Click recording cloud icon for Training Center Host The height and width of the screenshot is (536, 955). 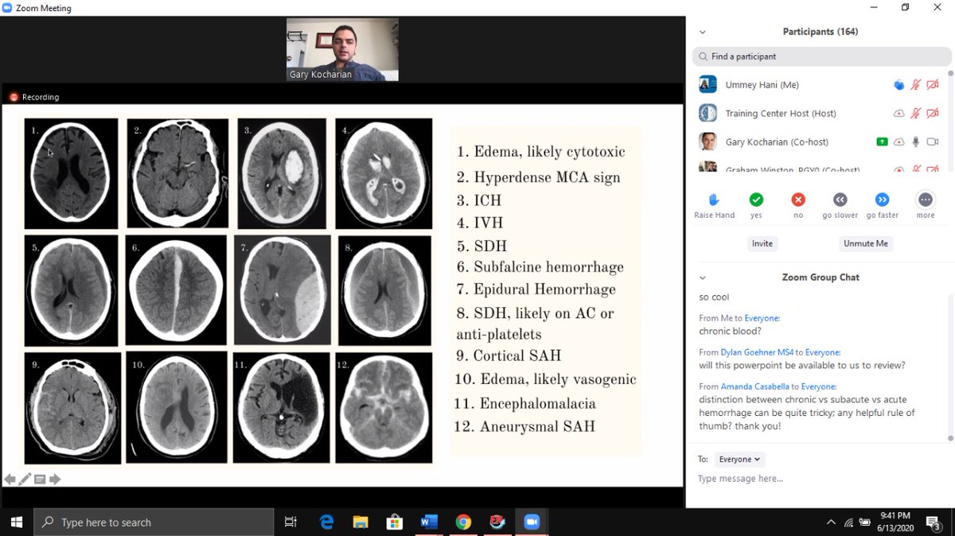899,114
